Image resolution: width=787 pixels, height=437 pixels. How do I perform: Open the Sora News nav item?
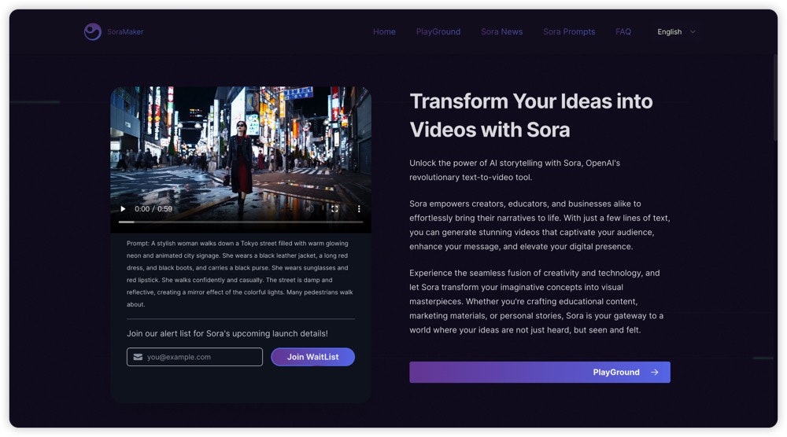click(502, 31)
